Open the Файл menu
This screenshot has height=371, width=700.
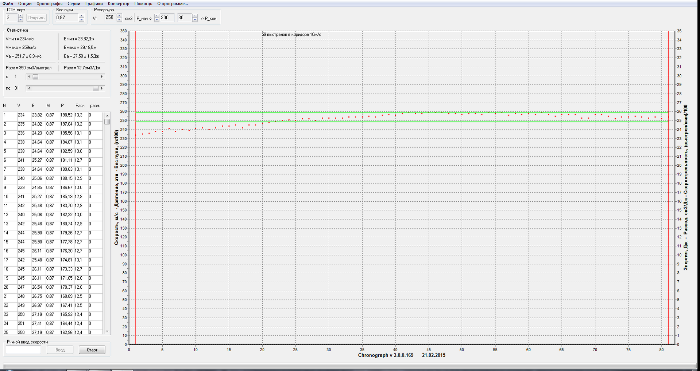8,4
